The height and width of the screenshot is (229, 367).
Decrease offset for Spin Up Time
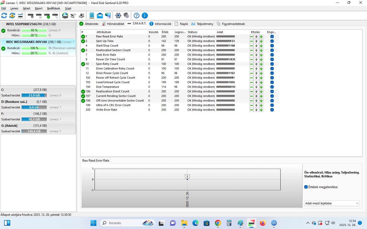[x=252, y=41]
